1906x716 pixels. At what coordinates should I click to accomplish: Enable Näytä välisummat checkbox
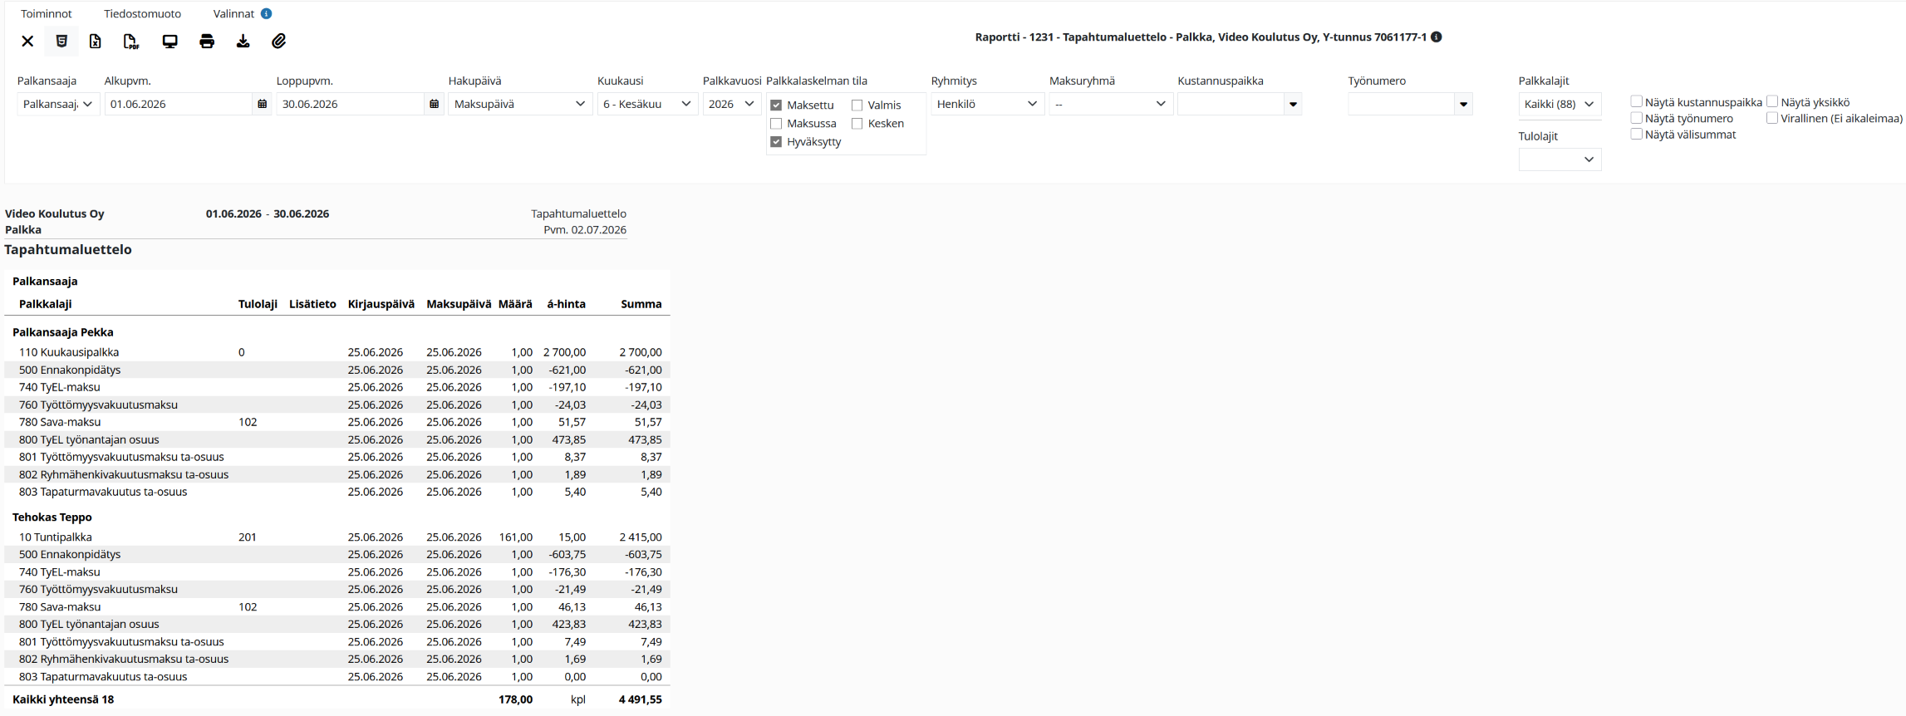click(x=1636, y=134)
